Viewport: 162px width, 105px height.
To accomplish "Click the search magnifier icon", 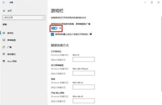I will tap(43, 17).
